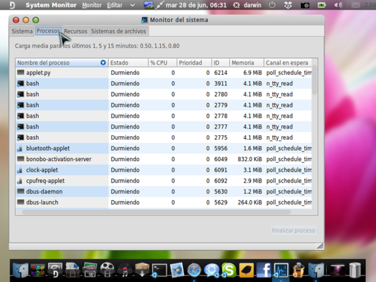Select the dbus-launch process row
This screenshot has width=376, height=282.
pyautogui.click(x=163, y=202)
